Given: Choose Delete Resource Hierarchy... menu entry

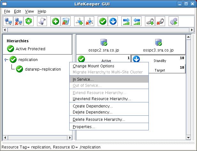Looking at the screenshot, I should pyautogui.click(x=109, y=119).
